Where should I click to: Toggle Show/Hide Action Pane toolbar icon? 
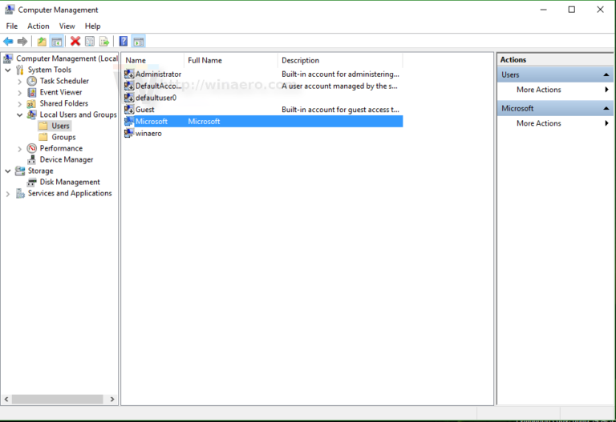(x=138, y=42)
